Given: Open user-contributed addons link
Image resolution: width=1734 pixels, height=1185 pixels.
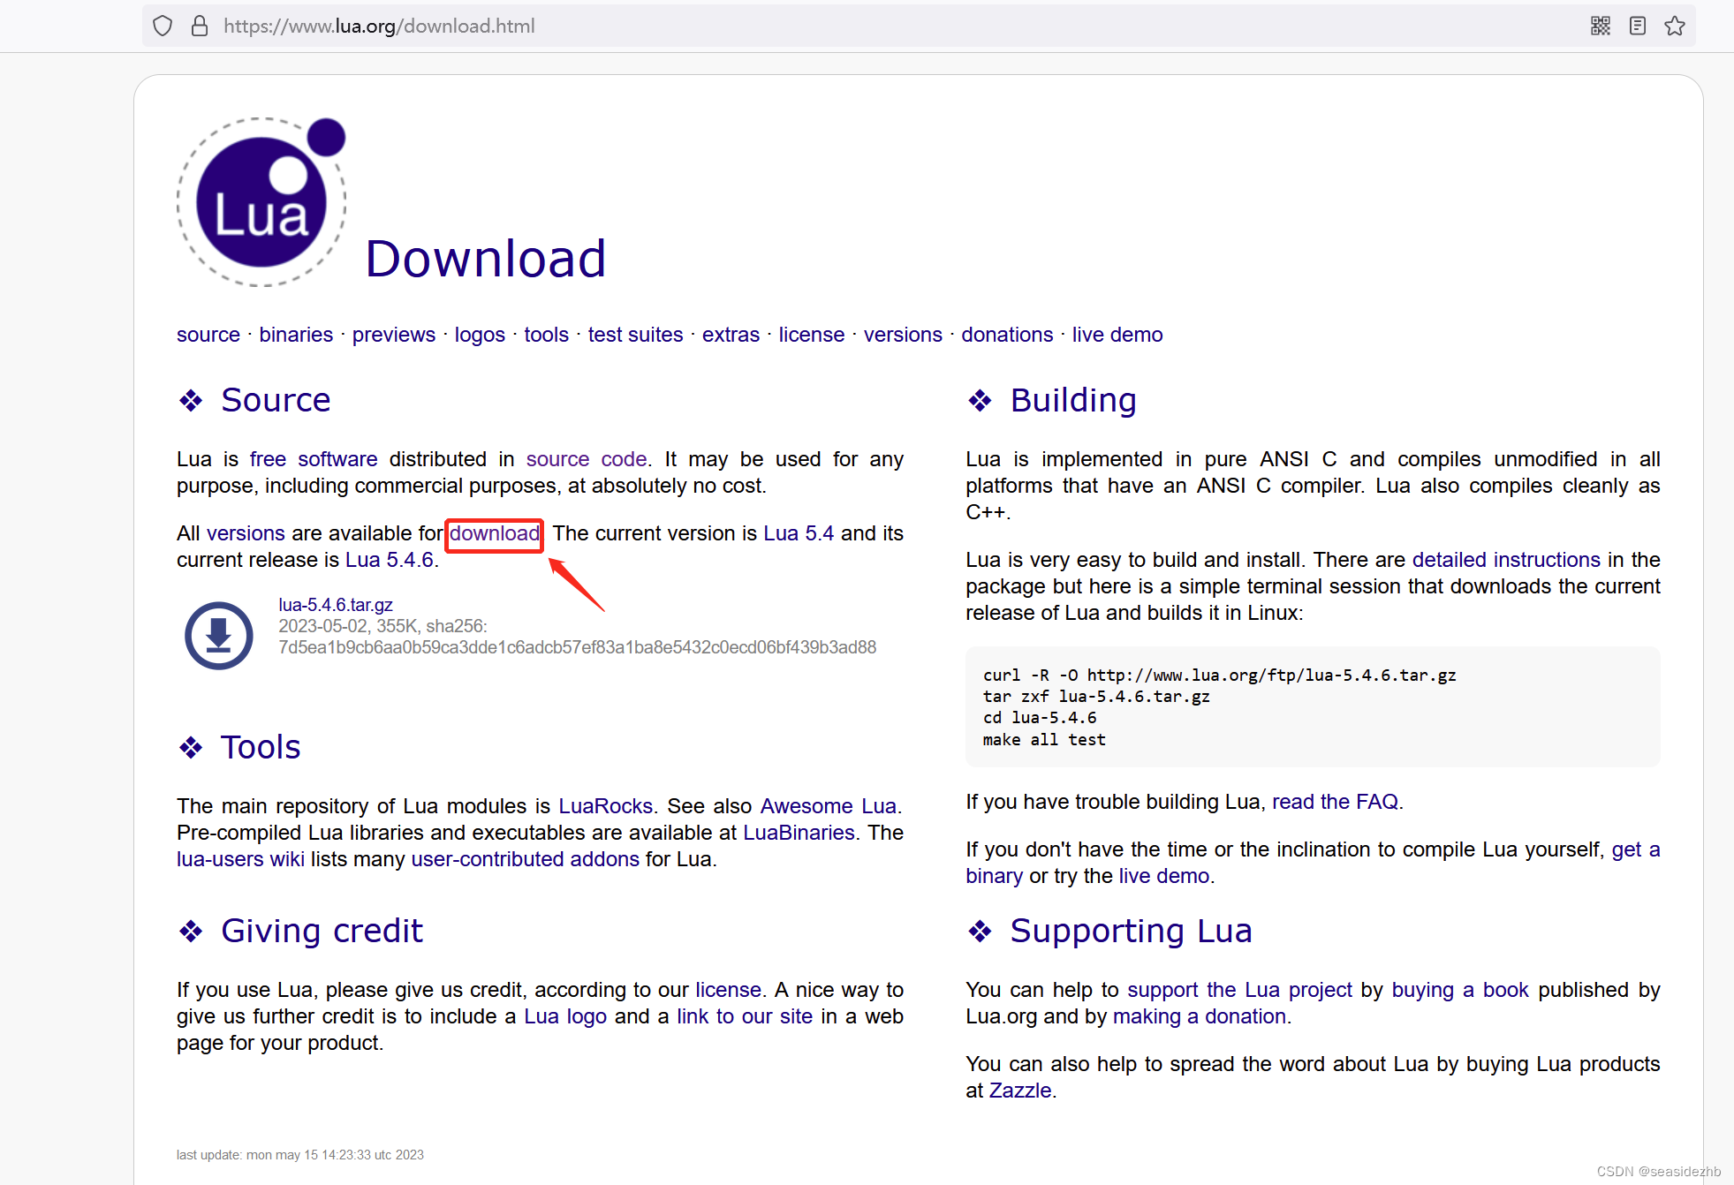Looking at the screenshot, I should pos(526,859).
